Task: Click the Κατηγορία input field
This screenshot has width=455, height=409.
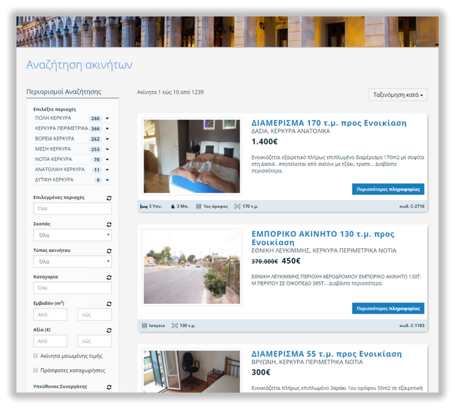Action: pos(73,288)
